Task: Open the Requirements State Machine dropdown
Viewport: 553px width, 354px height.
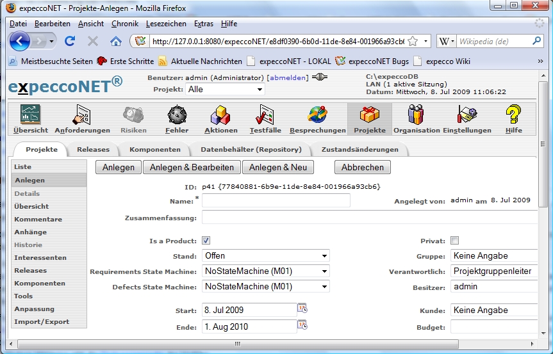Action: tap(265, 271)
